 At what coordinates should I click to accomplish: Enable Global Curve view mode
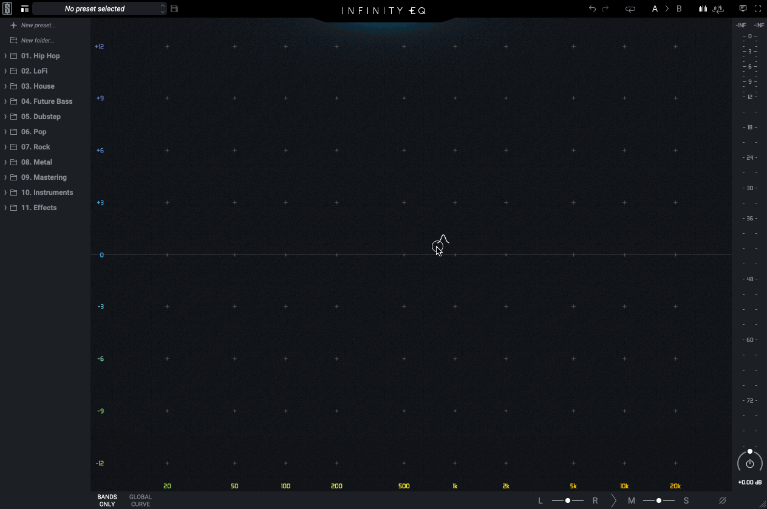pyautogui.click(x=140, y=500)
